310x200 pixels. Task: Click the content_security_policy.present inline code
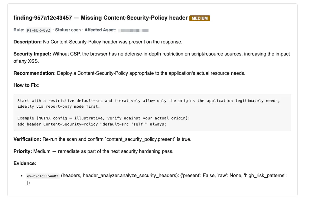(141, 139)
